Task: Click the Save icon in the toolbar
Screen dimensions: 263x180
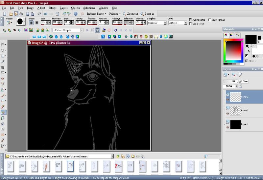Action: point(28,14)
